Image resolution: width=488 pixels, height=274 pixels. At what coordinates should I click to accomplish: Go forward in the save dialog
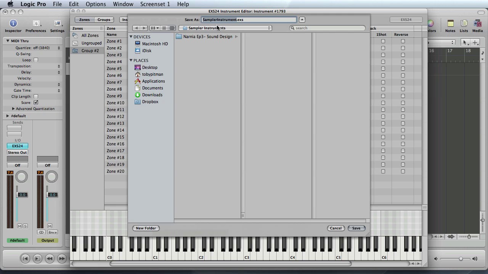(144, 28)
